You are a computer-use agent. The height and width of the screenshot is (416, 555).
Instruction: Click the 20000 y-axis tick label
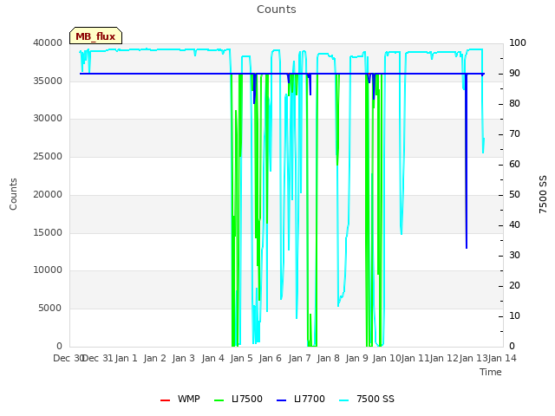point(48,194)
